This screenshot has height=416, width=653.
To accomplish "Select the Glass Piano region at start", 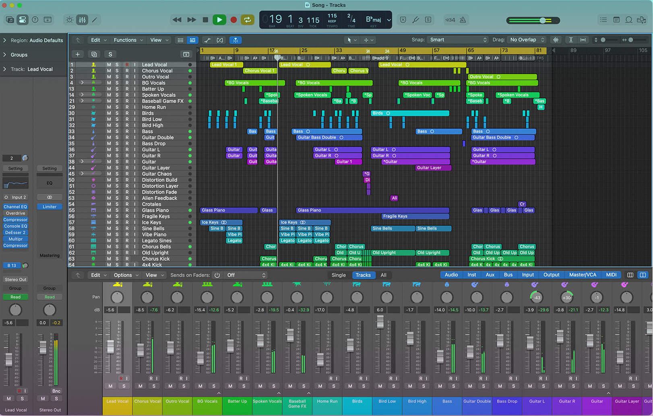I will [228, 210].
